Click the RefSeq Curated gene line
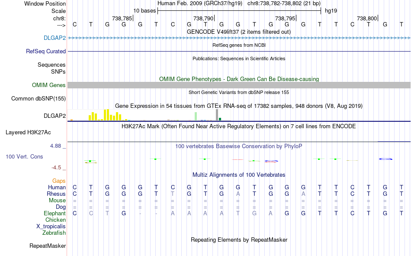This screenshot has width=411, height=256. [239, 51]
